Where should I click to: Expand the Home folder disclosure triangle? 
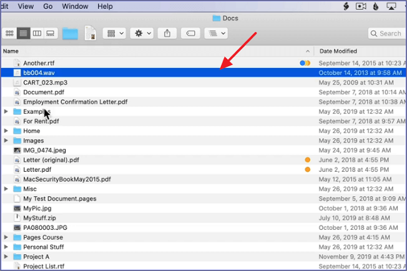tap(6, 131)
